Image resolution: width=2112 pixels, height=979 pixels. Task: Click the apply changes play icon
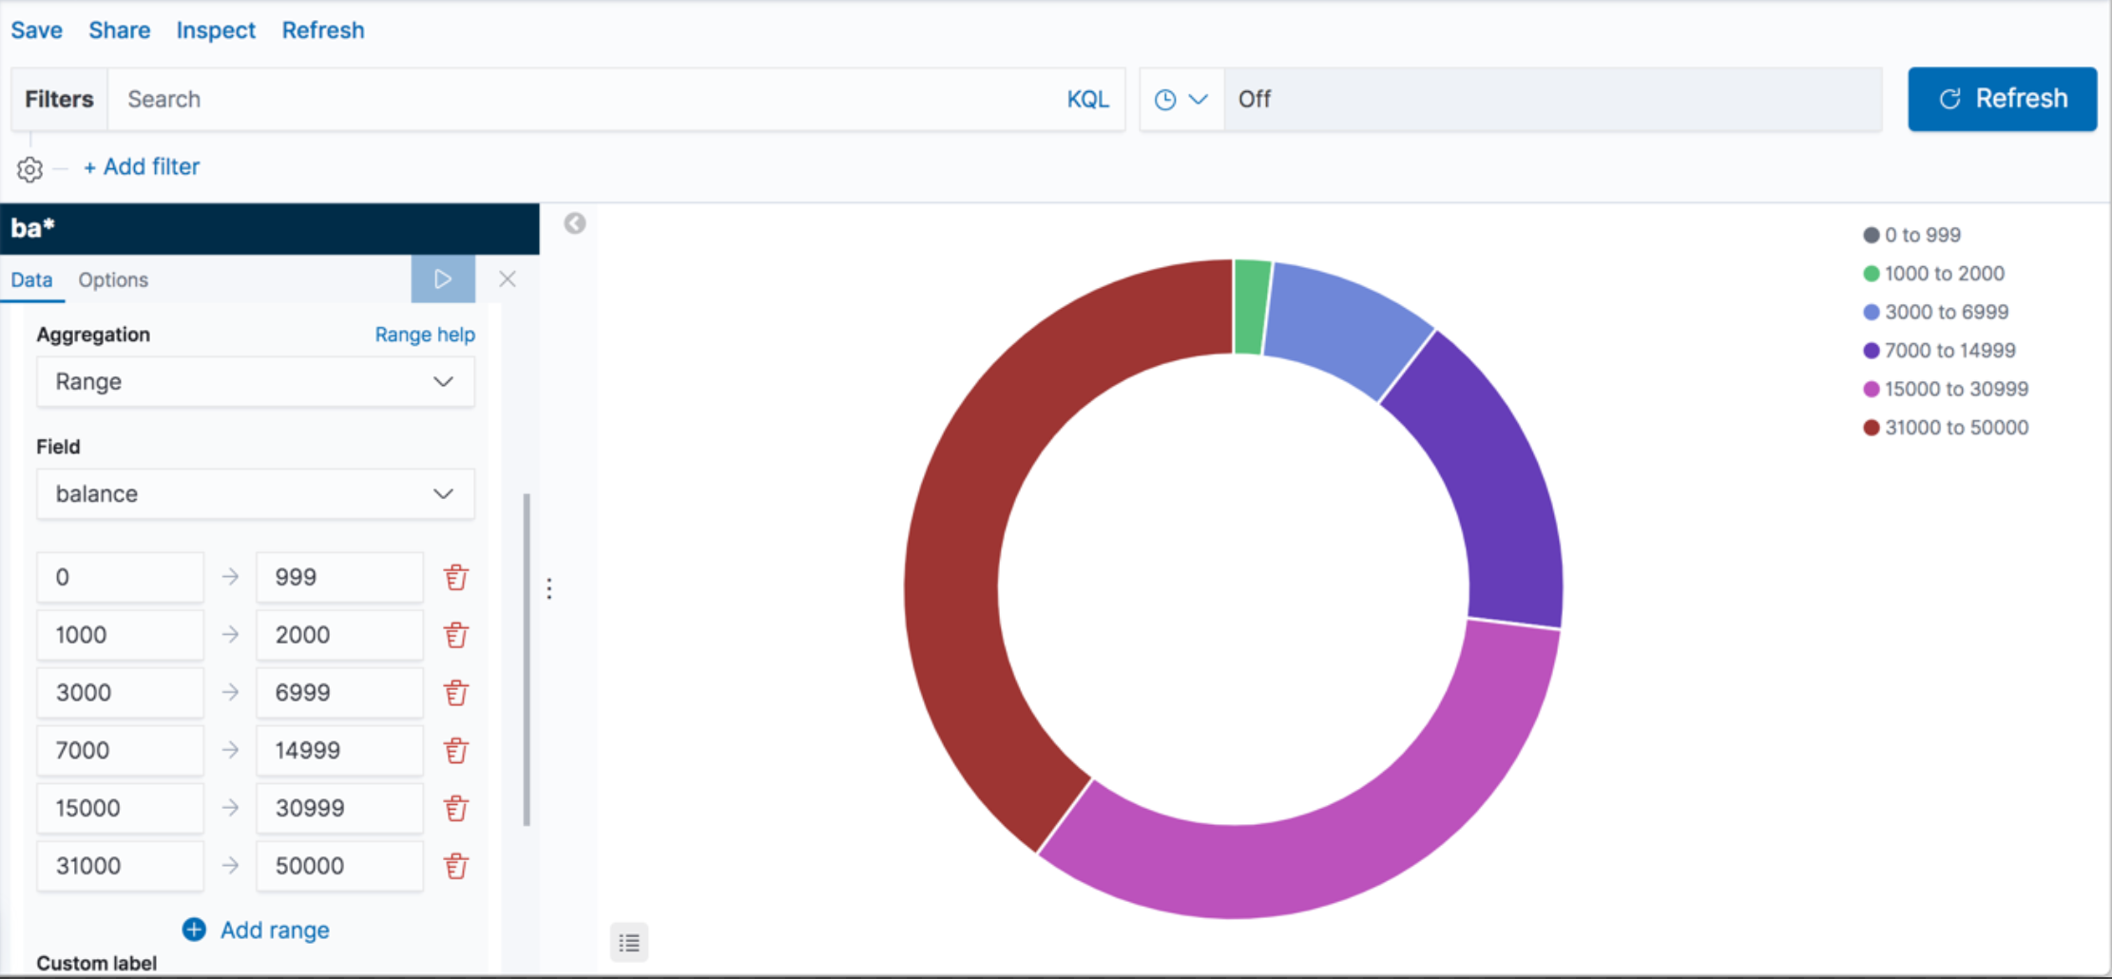(x=443, y=278)
